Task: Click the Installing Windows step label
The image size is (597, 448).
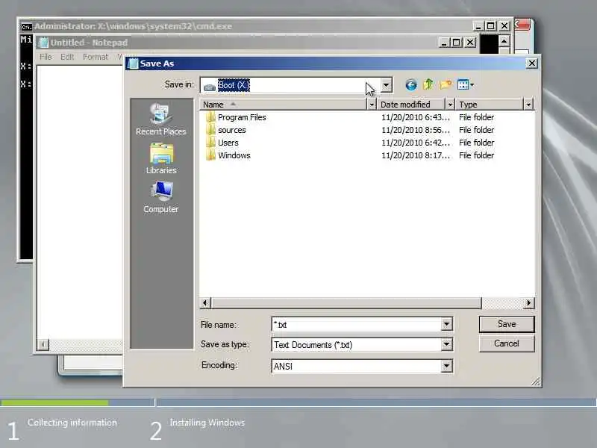Action: [x=207, y=423]
